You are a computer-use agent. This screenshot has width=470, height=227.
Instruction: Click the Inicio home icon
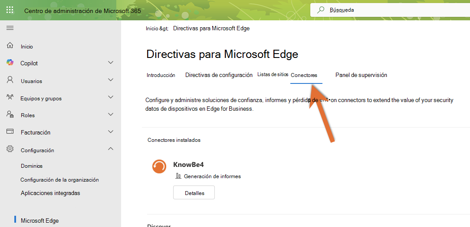tap(10, 45)
